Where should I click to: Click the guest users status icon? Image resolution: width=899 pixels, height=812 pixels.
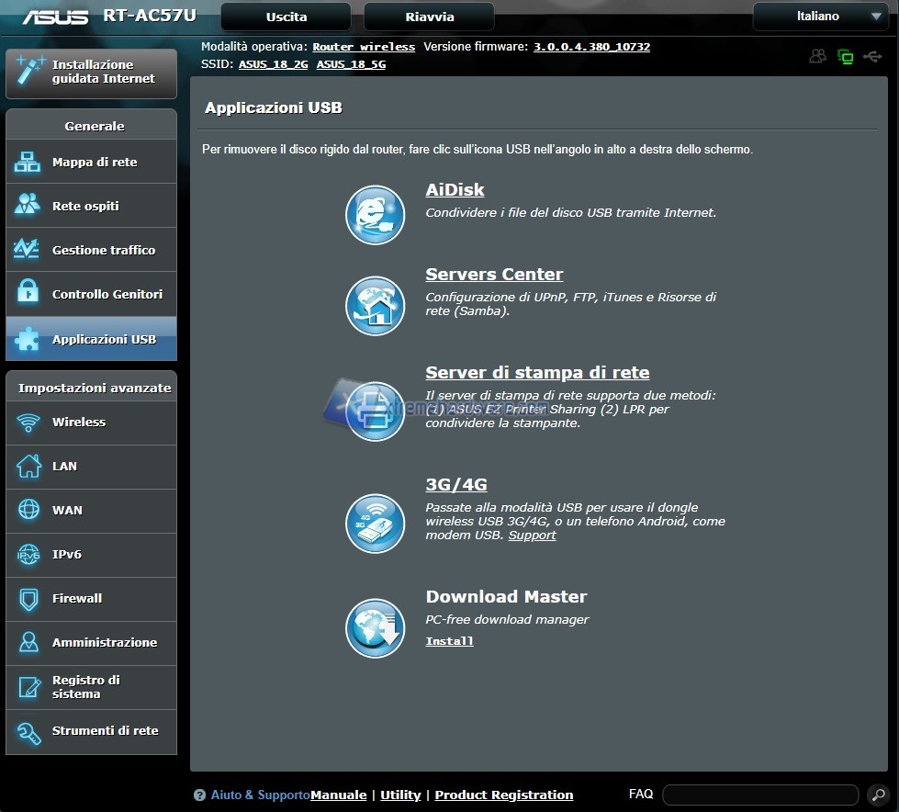pyautogui.click(x=817, y=57)
